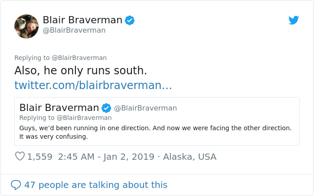The image size is (314, 196).
Task: Click the Alaska, USA location
Action: pos(189,157)
